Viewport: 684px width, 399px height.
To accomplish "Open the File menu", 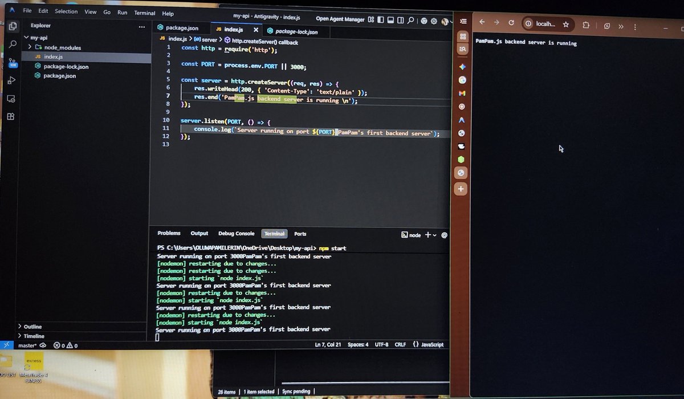I will coord(27,11).
